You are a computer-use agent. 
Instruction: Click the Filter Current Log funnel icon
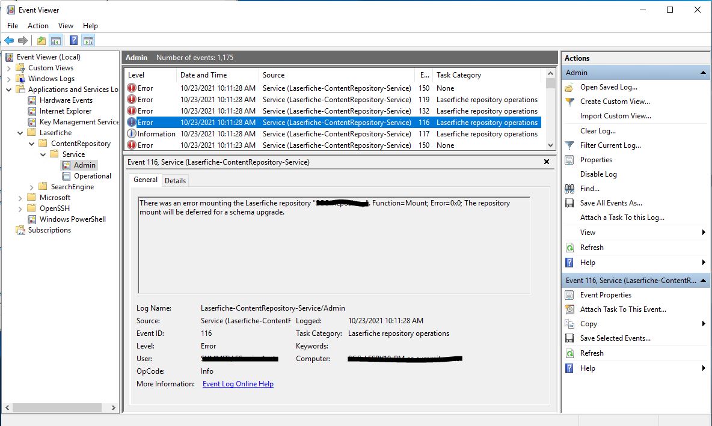(569, 145)
